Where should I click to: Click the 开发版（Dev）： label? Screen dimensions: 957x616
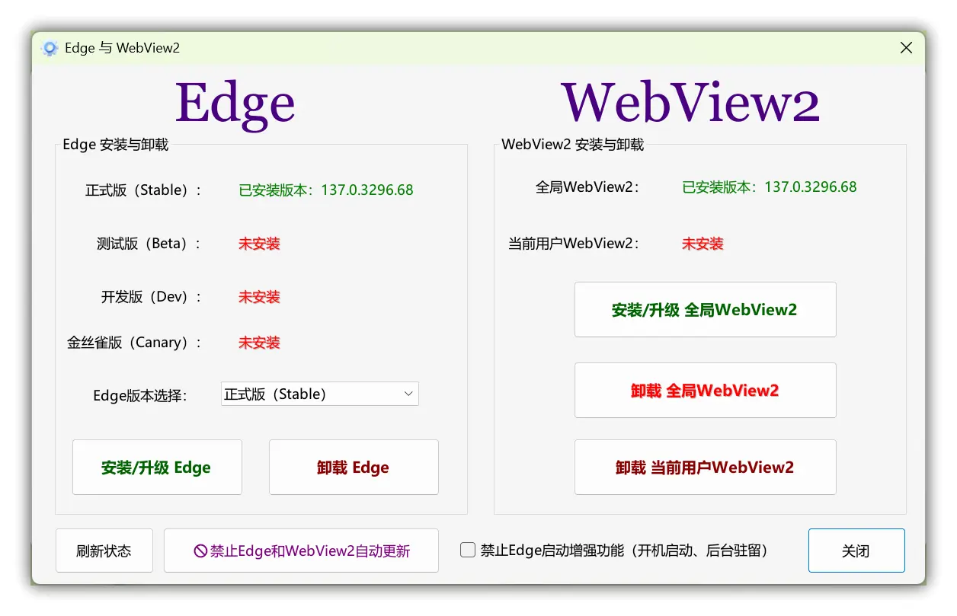click(x=152, y=297)
